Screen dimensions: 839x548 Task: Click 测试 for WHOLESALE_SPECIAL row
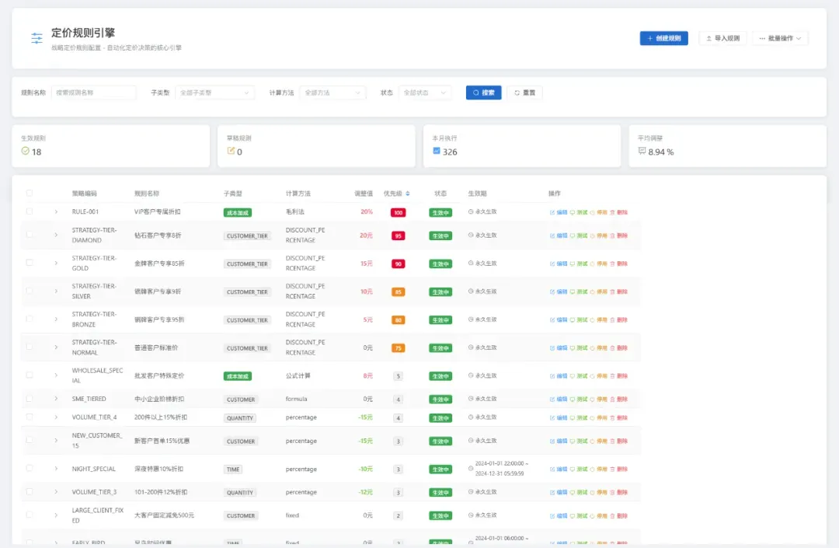[x=579, y=375]
